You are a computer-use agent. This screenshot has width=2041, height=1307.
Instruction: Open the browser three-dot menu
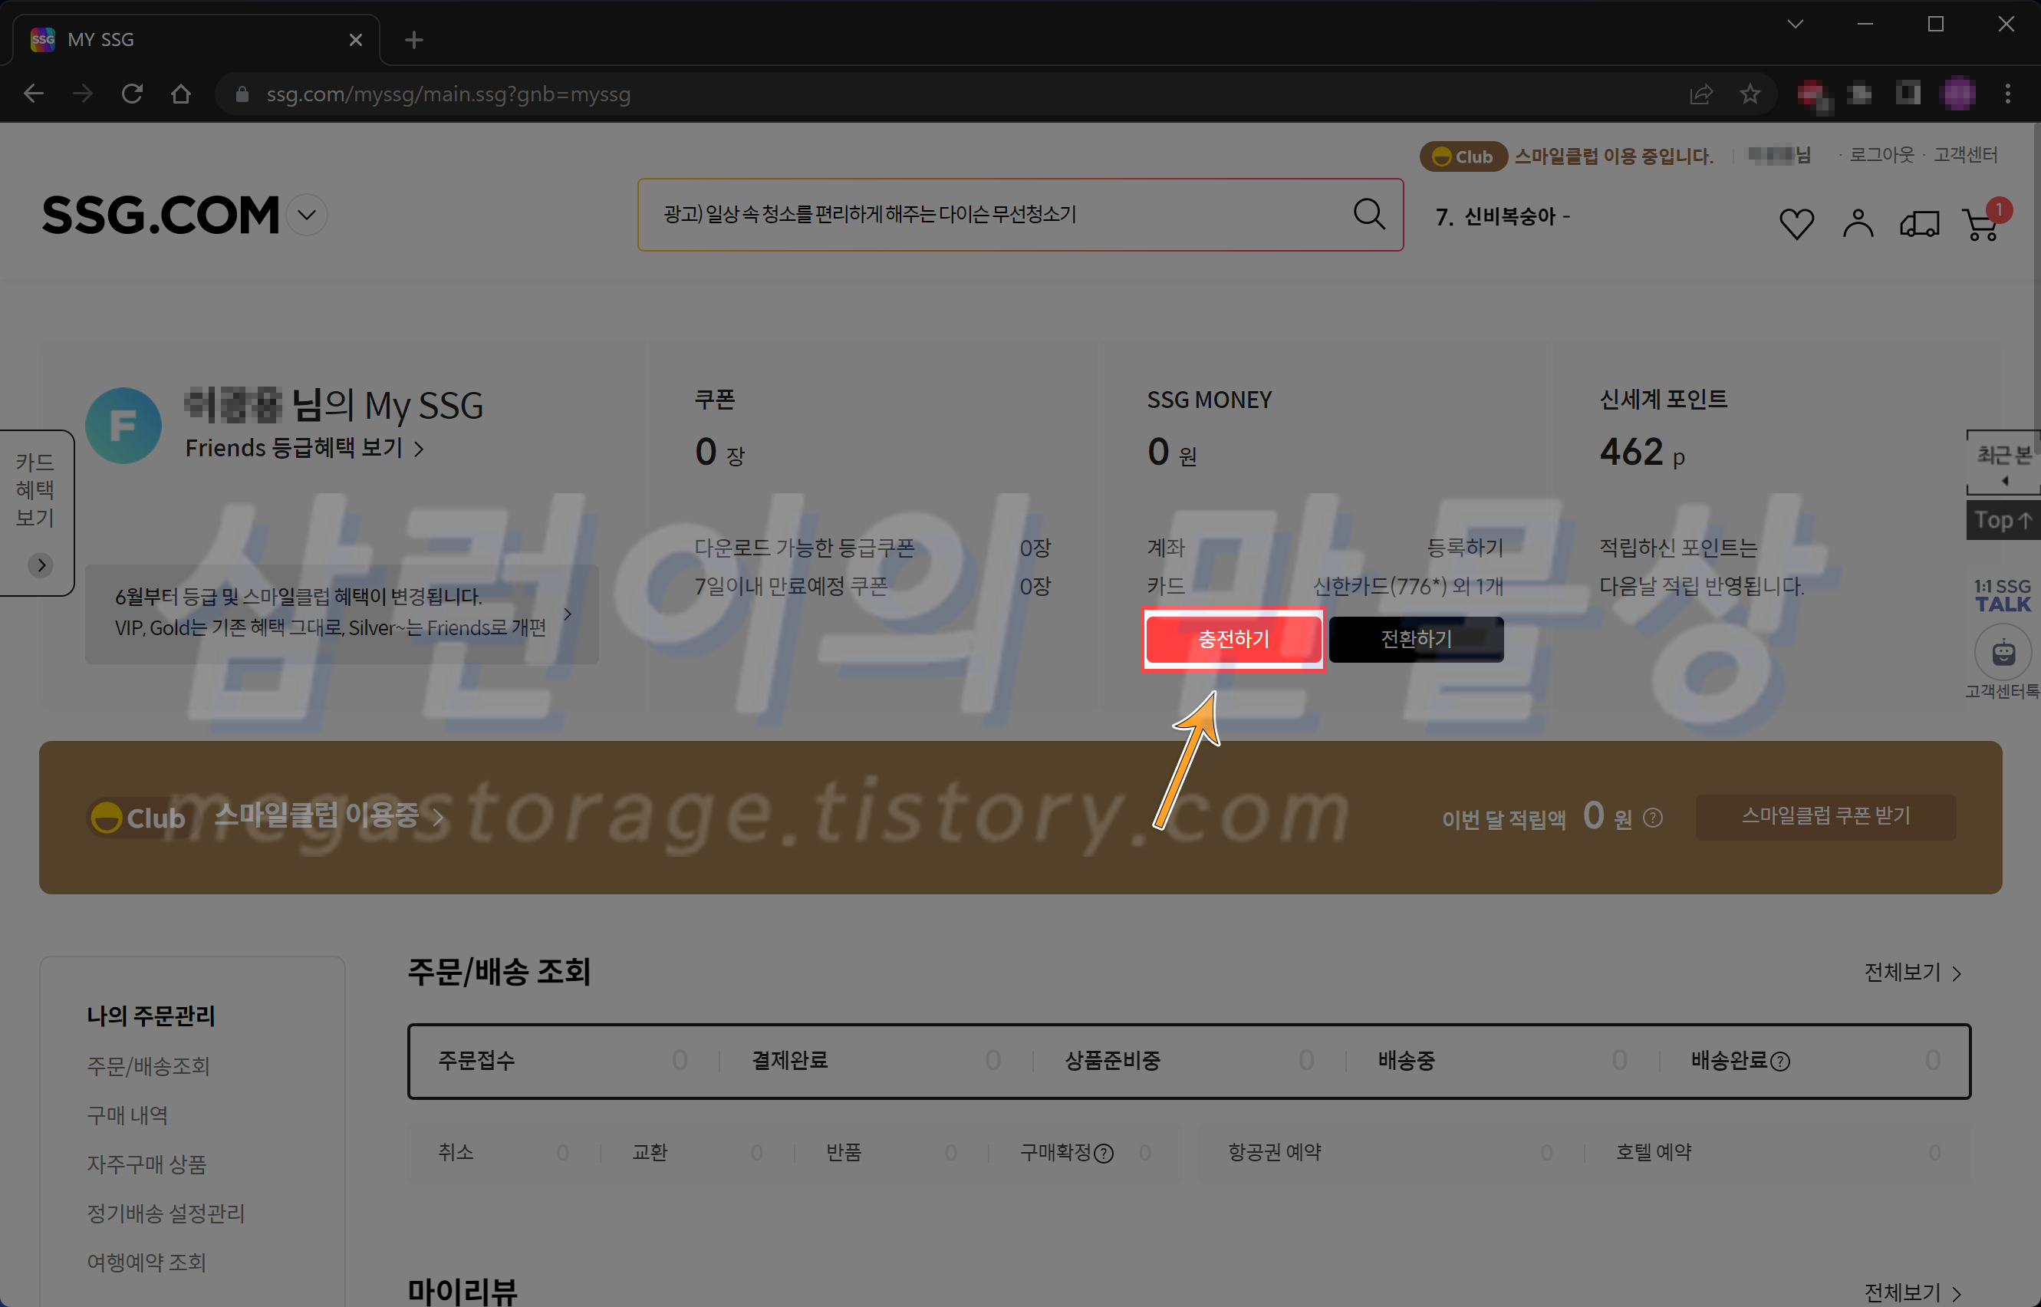tap(2007, 94)
